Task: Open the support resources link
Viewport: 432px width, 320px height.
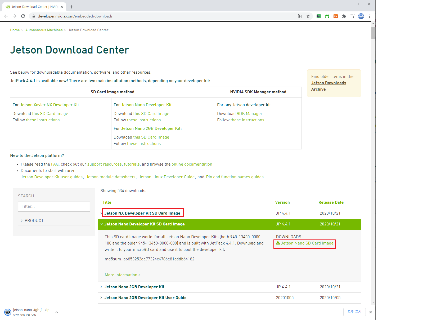Action: [x=105, y=164]
